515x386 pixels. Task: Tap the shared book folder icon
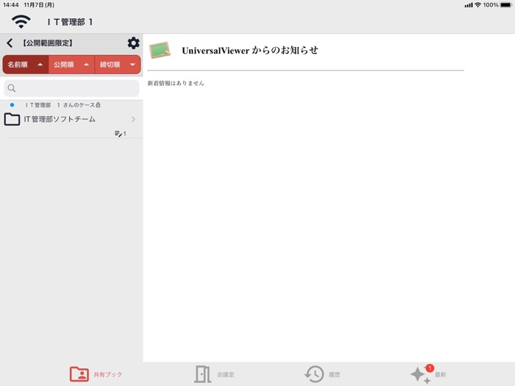79,374
